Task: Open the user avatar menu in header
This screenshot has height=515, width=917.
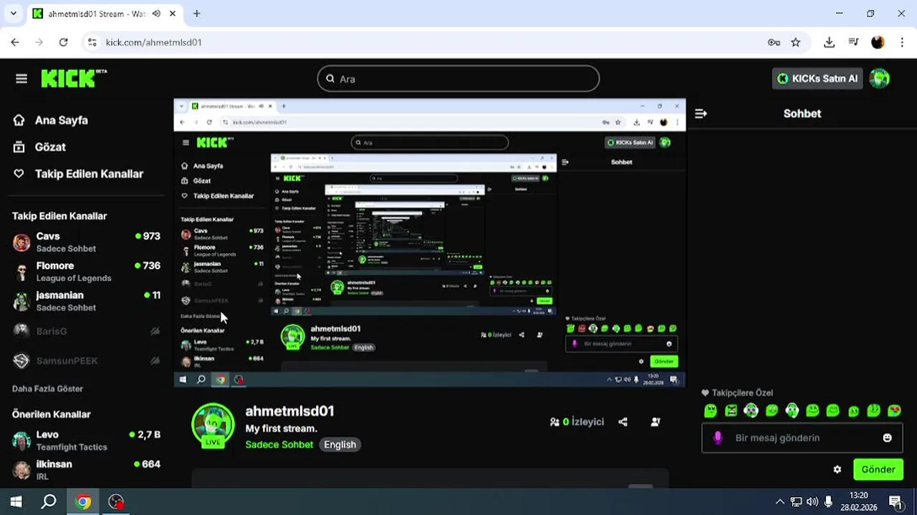Action: click(x=879, y=79)
